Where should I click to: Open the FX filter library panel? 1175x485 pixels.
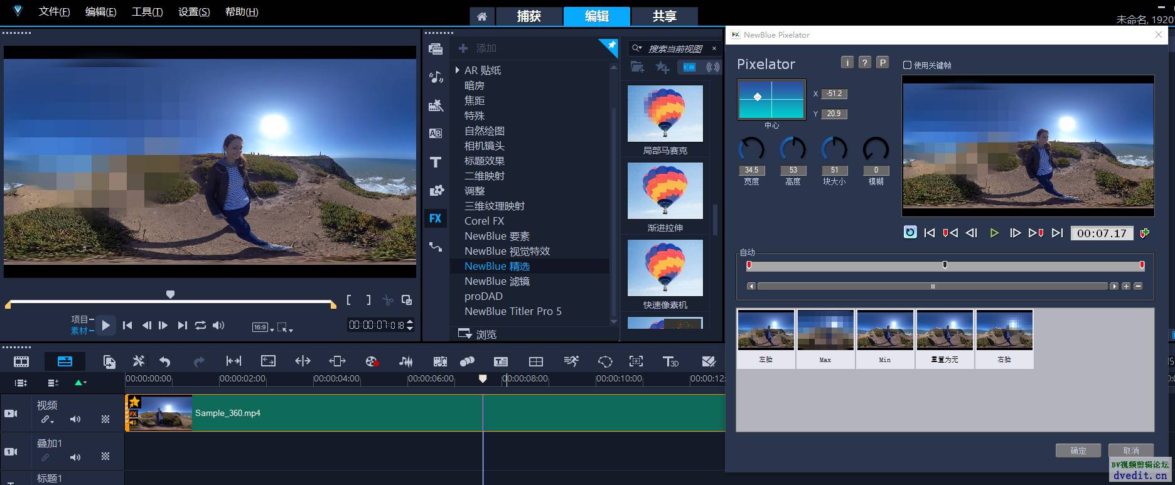click(x=435, y=218)
